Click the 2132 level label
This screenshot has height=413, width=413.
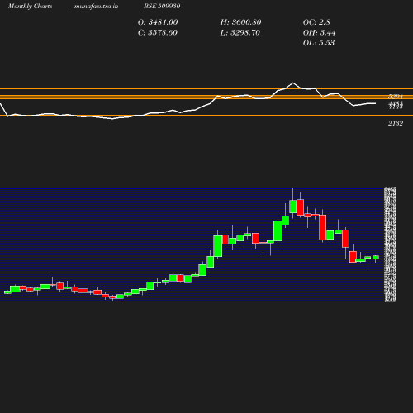click(x=396, y=123)
